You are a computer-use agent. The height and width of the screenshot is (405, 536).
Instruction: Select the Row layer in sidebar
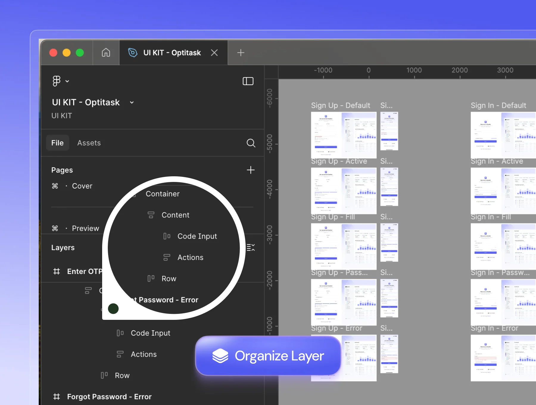point(122,376)
